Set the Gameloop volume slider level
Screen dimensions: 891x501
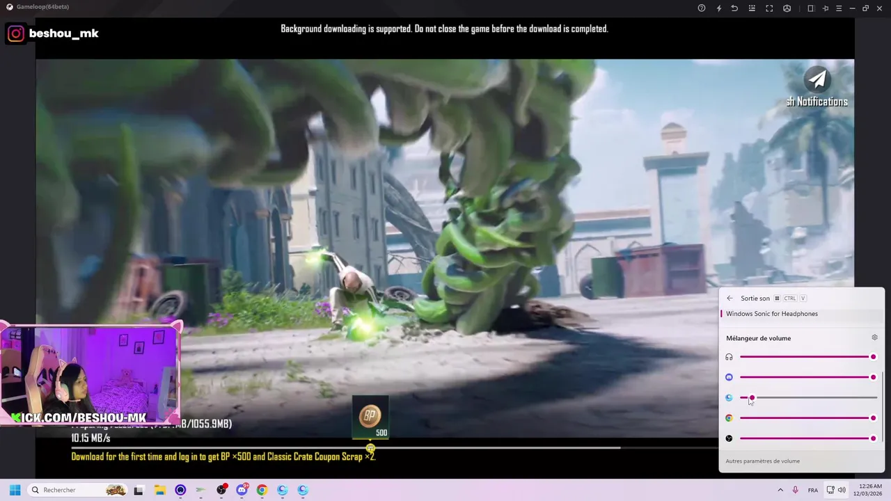tap(808, 398)
